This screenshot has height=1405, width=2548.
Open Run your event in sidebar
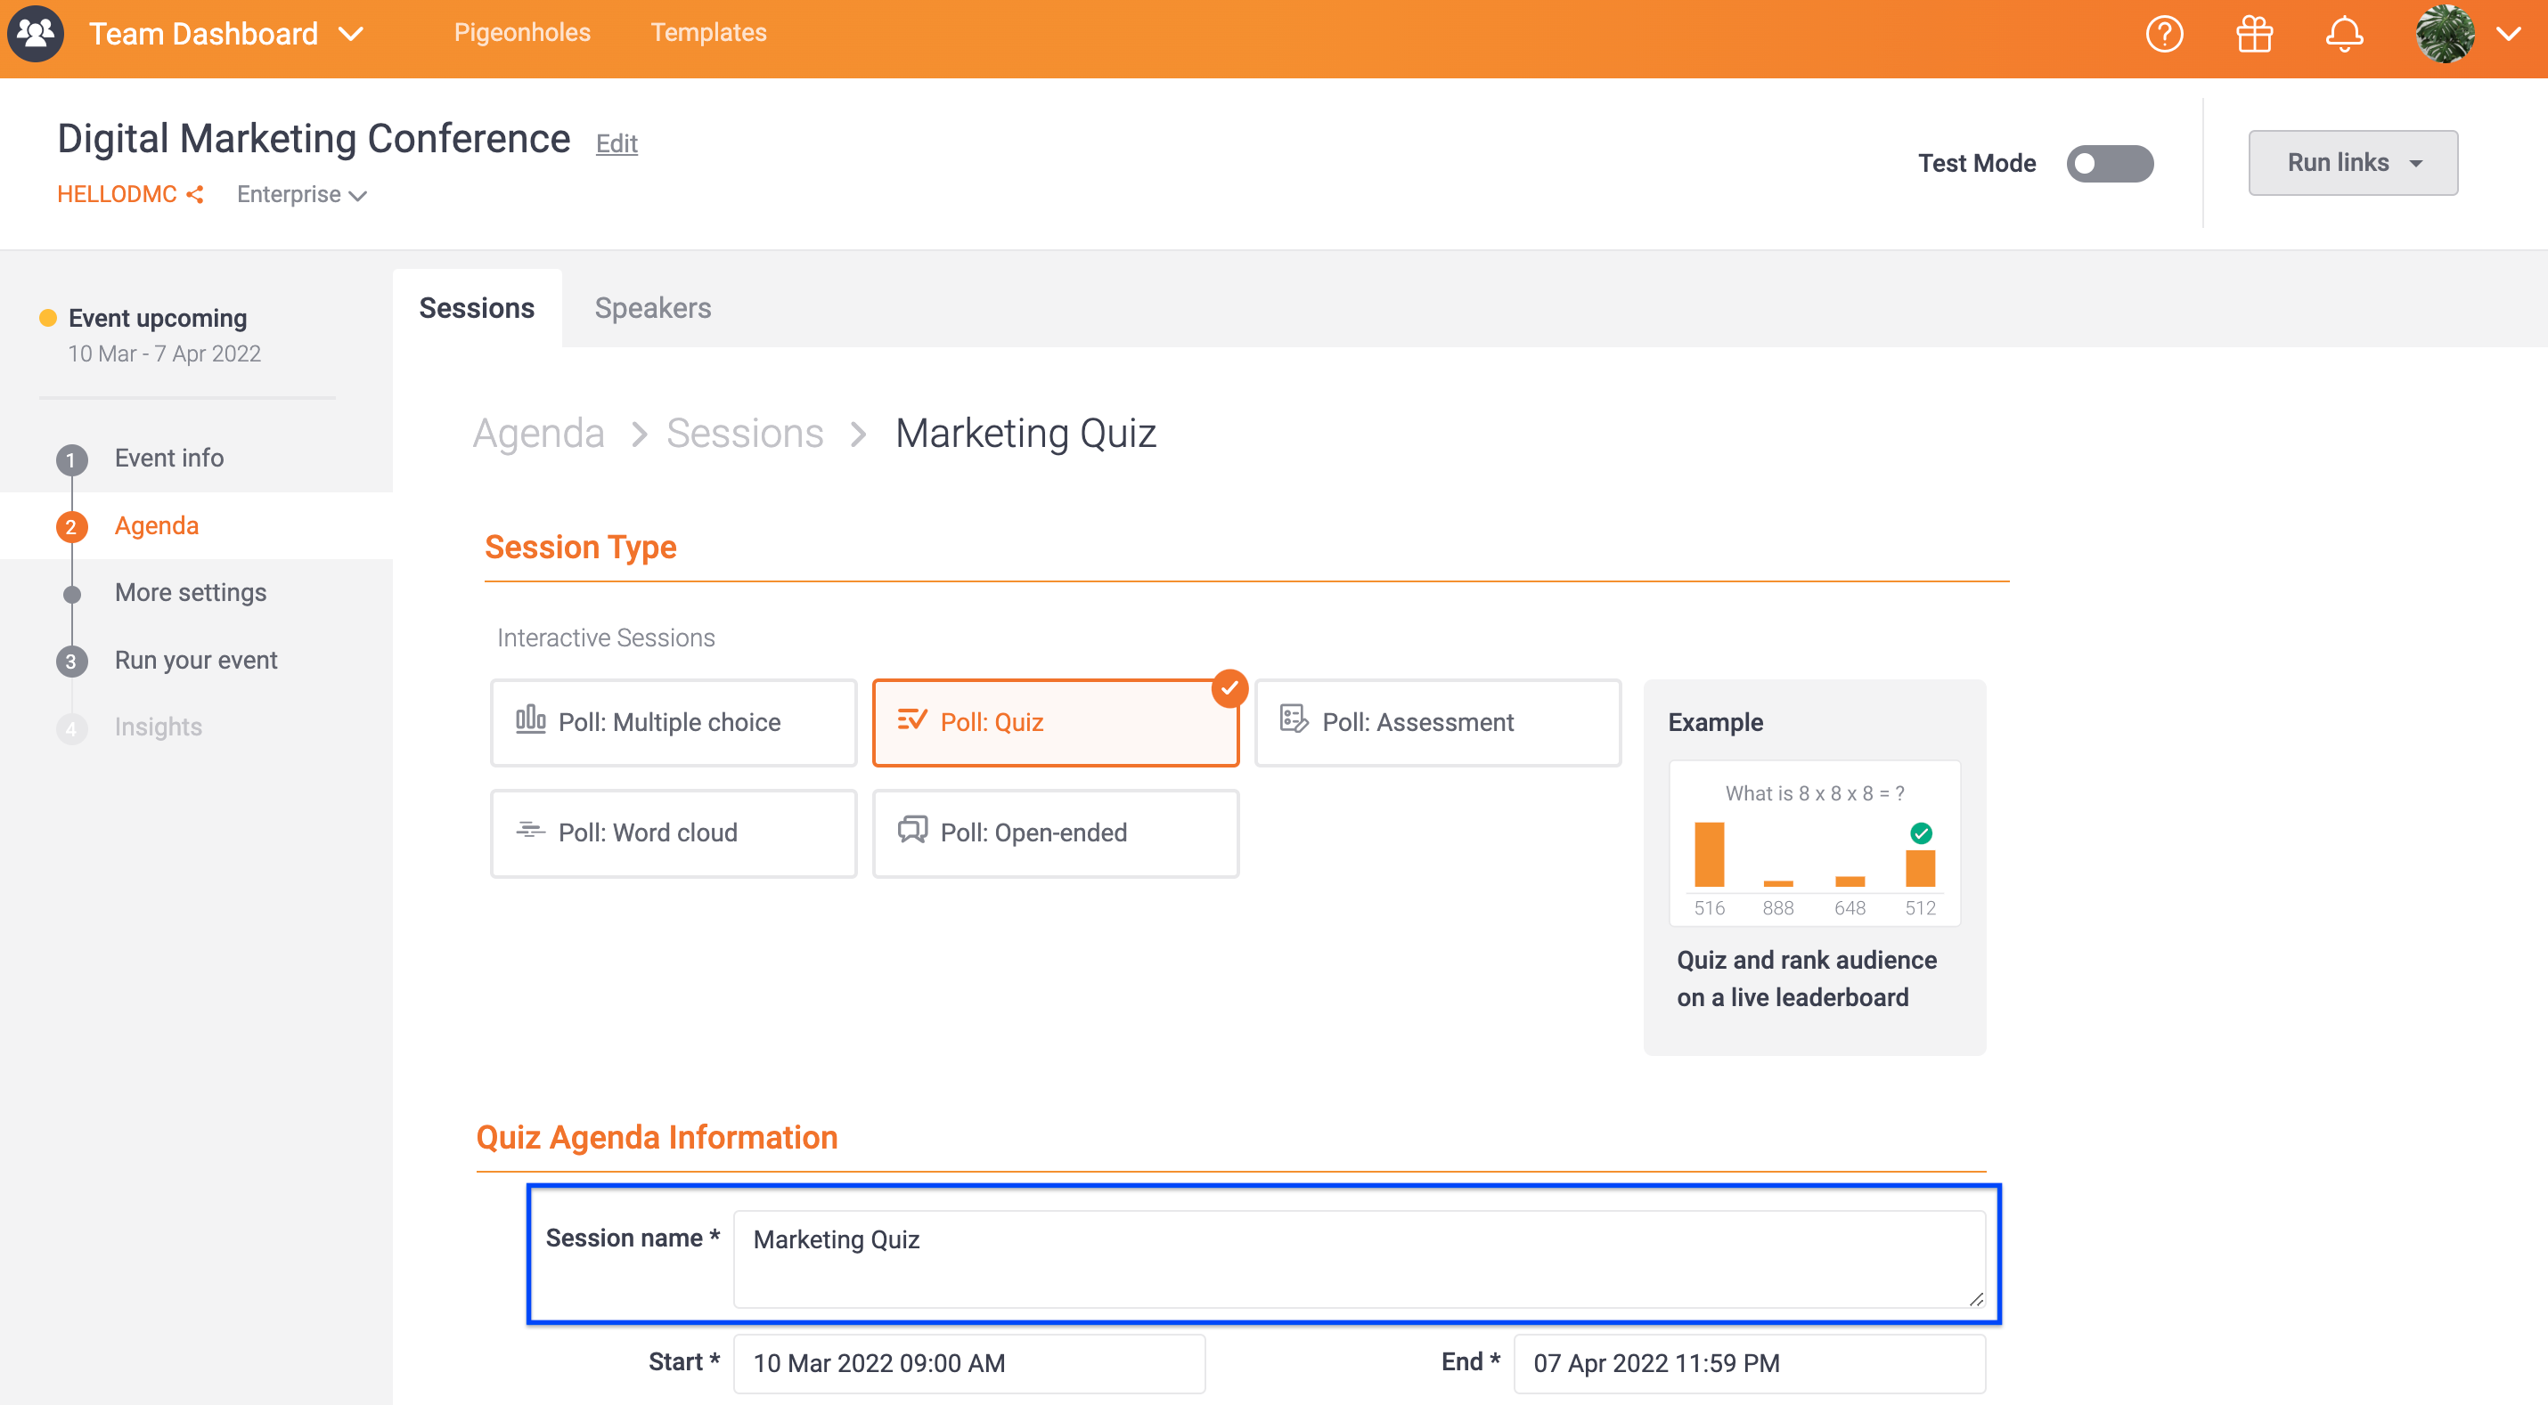tap(196, 661)
